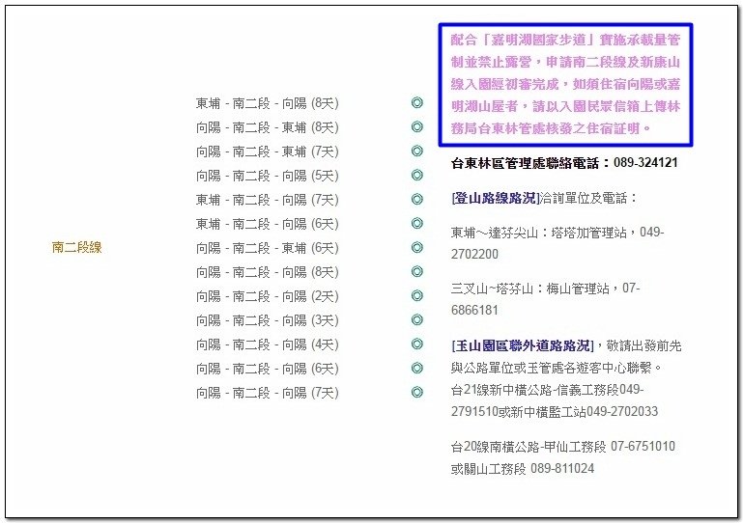
Task: Pick the circle icon for 東埔 - 南二段 - 向陽 (6天)
Action: pos(417,224)
